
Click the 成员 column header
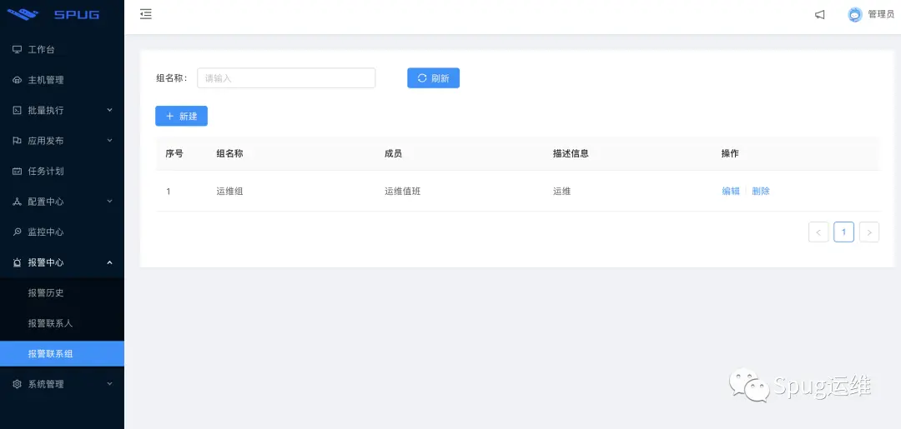394,153
